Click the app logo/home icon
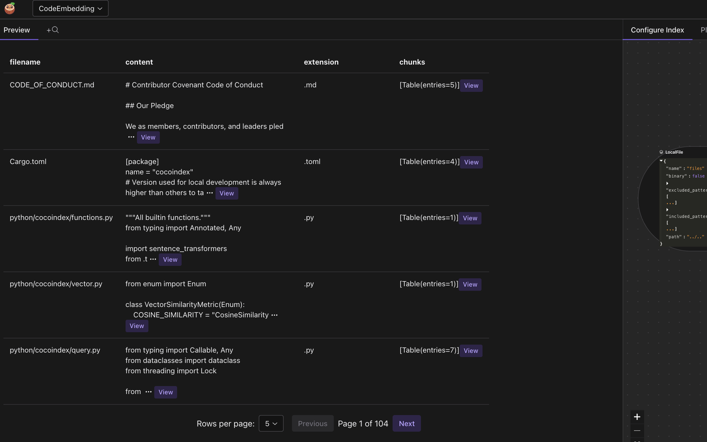The width and height of the screenshot is (707, 442). click(9, 8)
